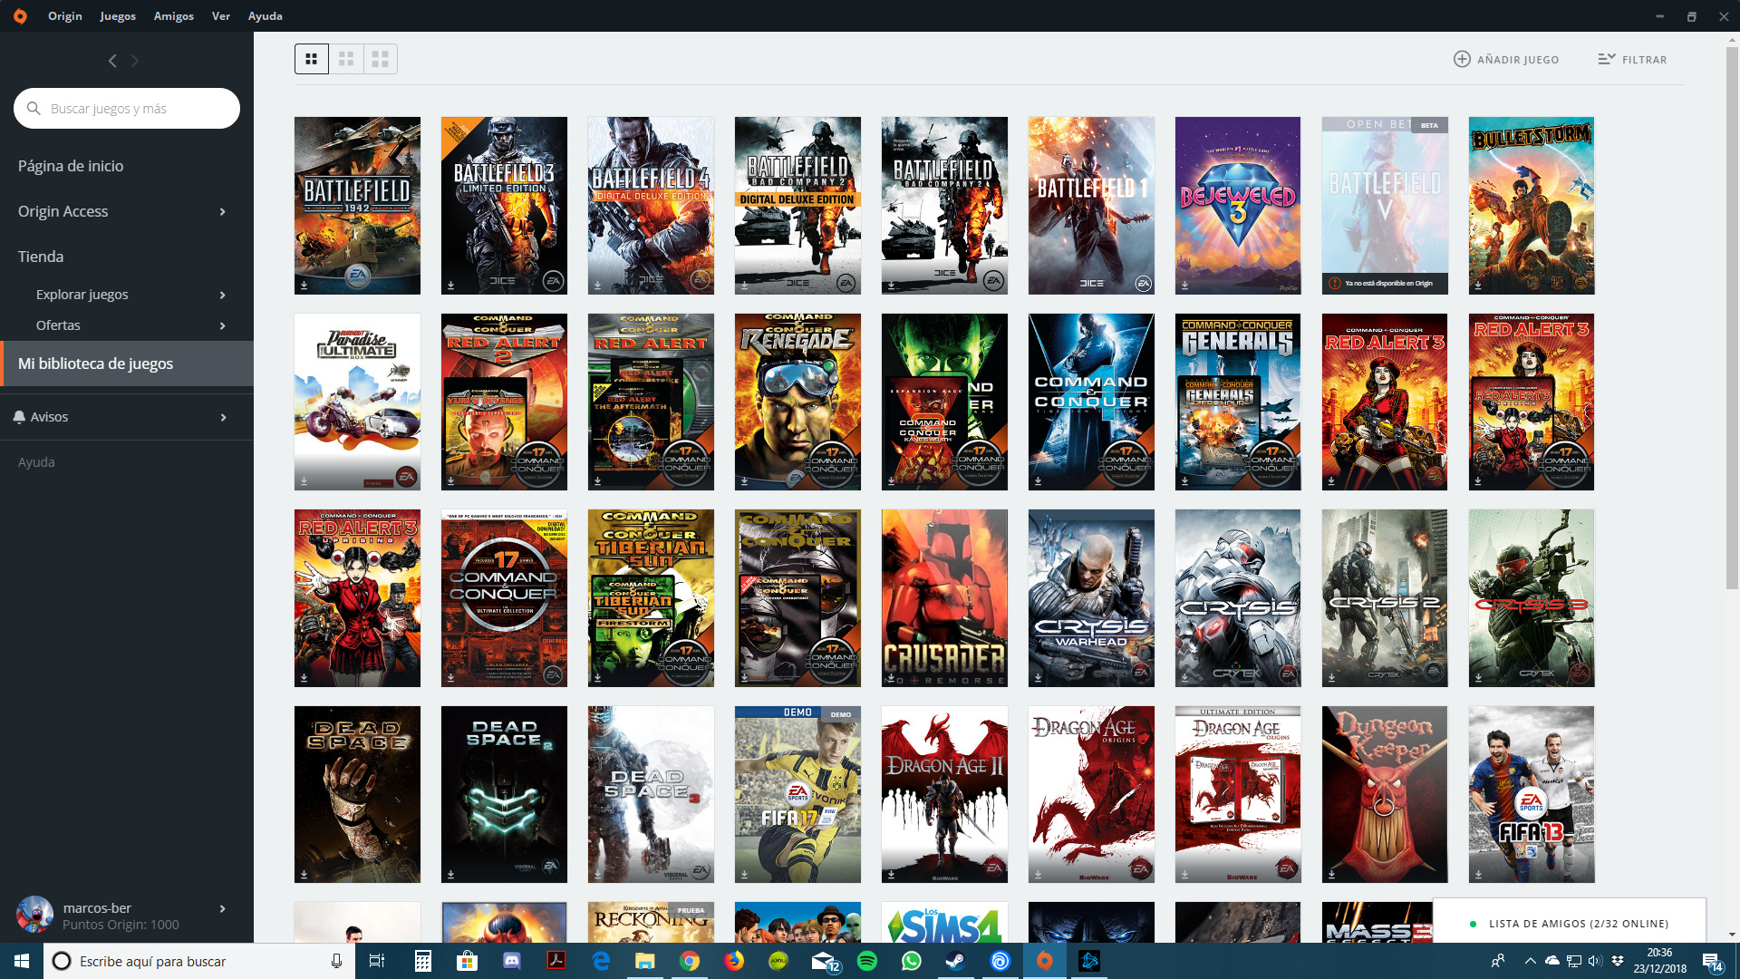Go forward with the right navigation arrow

coord(135,61)
